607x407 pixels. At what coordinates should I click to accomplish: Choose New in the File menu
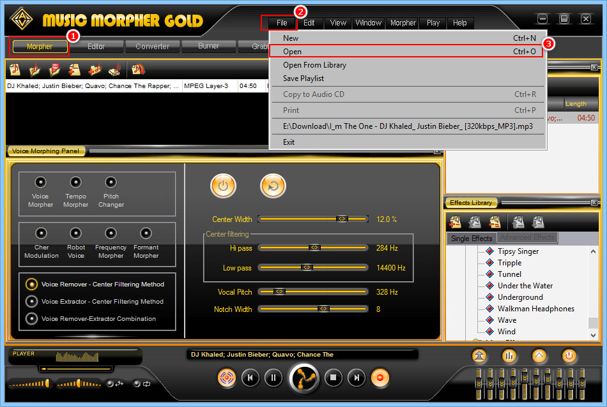(x=408, y=38)
